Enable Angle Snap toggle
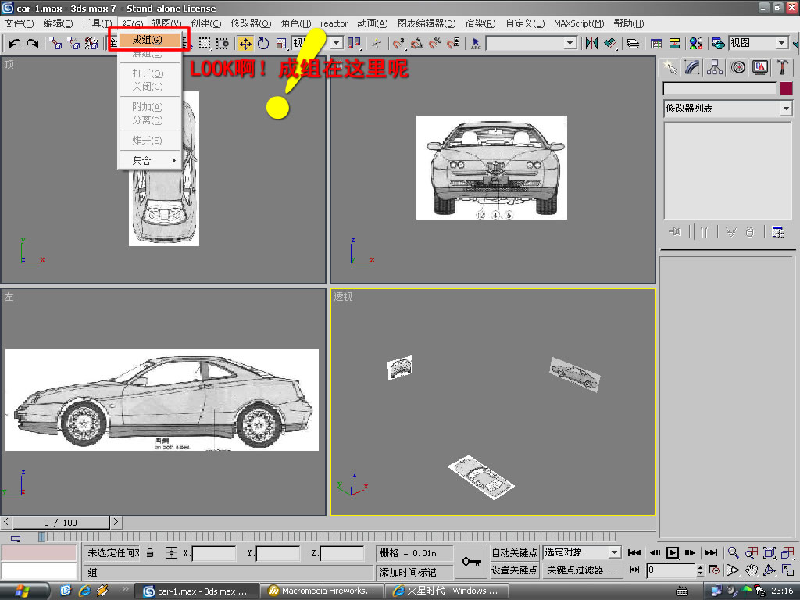Screen dimensions: 800x600 pyautogui.click(x=417, y=44)
